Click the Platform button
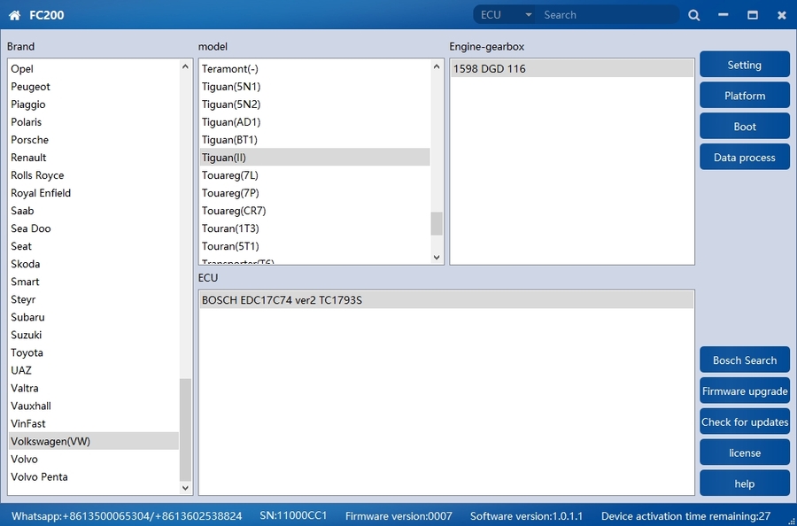Image resolution: width=797 pixels, height=526 pixels. pos(744,96)
